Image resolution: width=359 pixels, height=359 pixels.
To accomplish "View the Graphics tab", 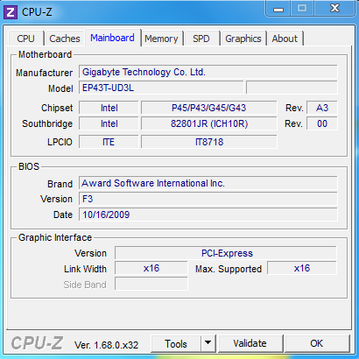I will pyautogui.click(x=243, y=39).
